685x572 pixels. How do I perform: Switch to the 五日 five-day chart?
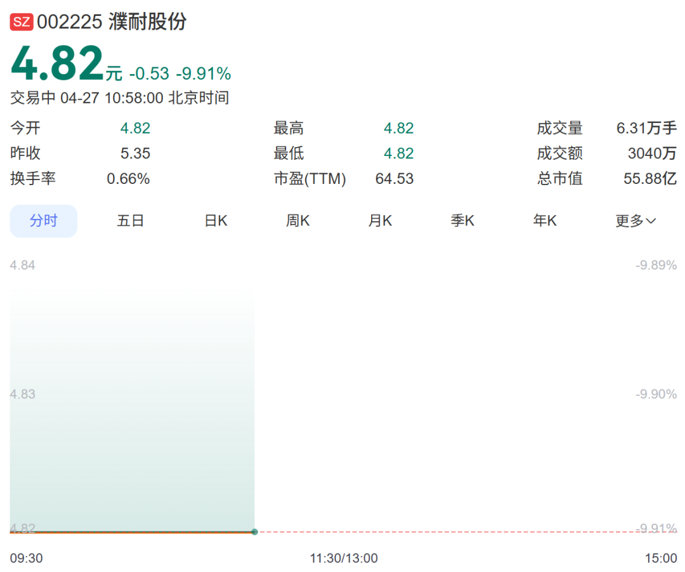(x=131, y=221)
